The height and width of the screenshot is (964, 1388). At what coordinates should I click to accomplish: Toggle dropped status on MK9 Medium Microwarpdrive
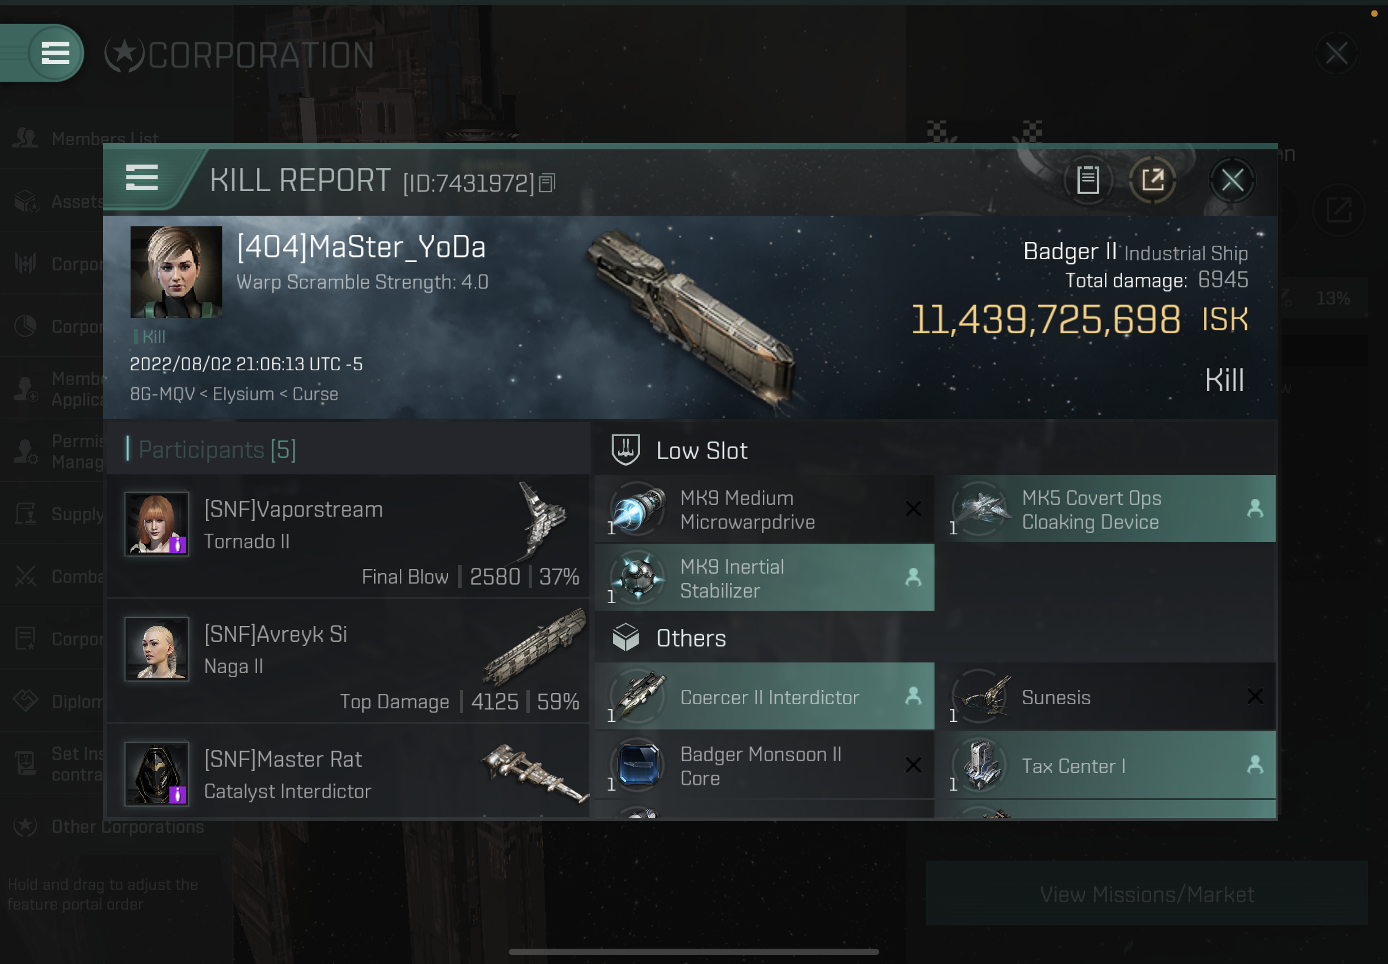912,508
